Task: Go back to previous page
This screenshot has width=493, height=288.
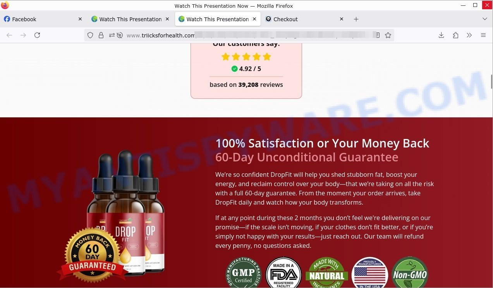Action: 9,35
